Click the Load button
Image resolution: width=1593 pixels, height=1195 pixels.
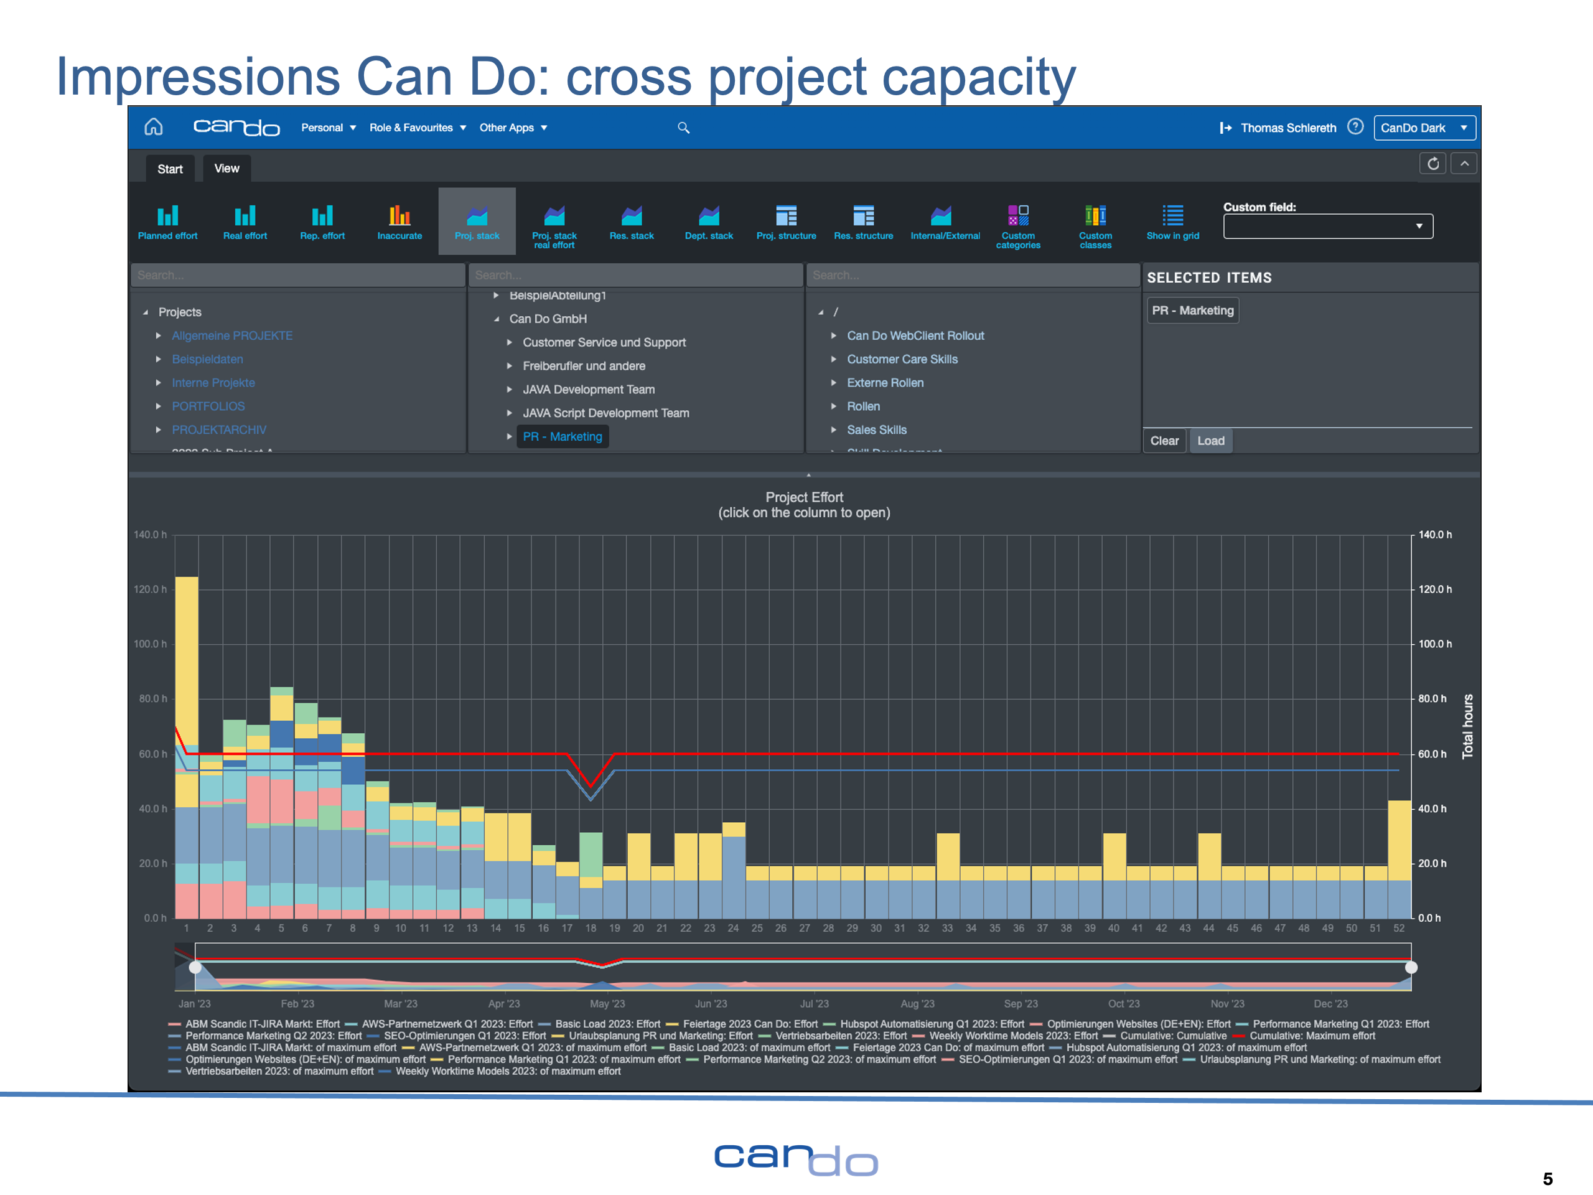click(x=1210, y=441)
